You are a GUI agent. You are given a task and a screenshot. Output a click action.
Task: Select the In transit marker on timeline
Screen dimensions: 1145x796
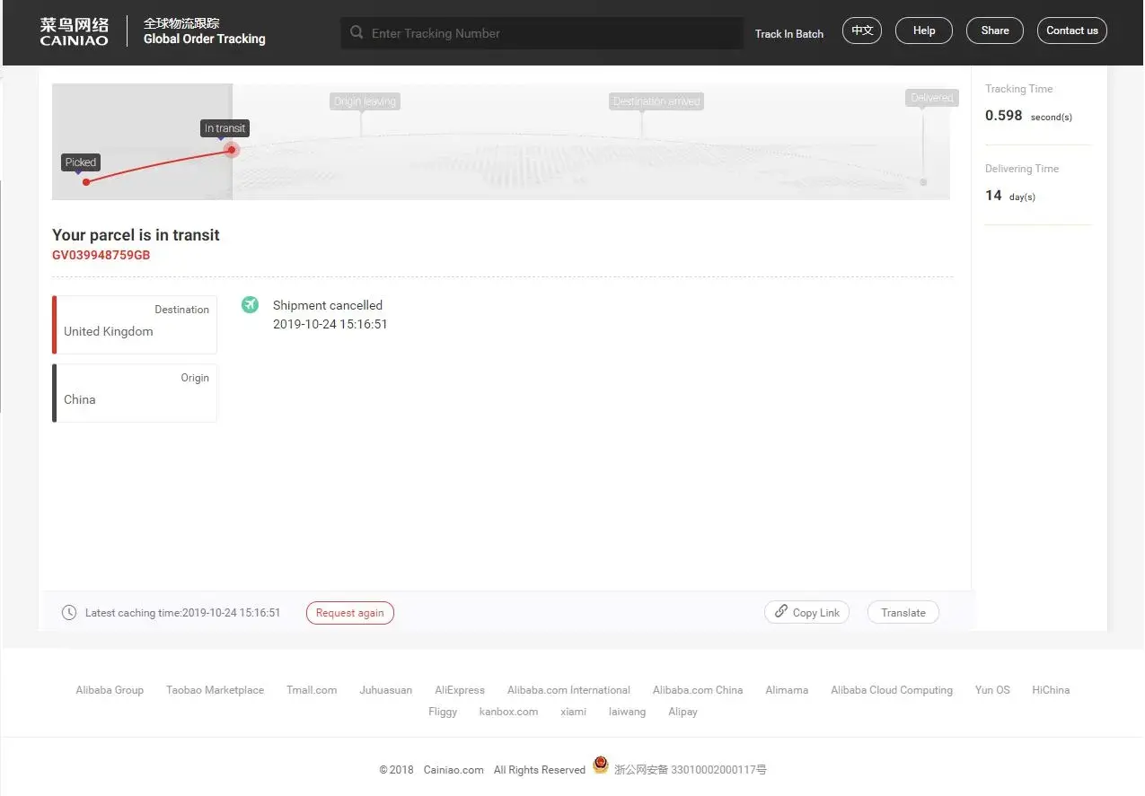point(232,150)
